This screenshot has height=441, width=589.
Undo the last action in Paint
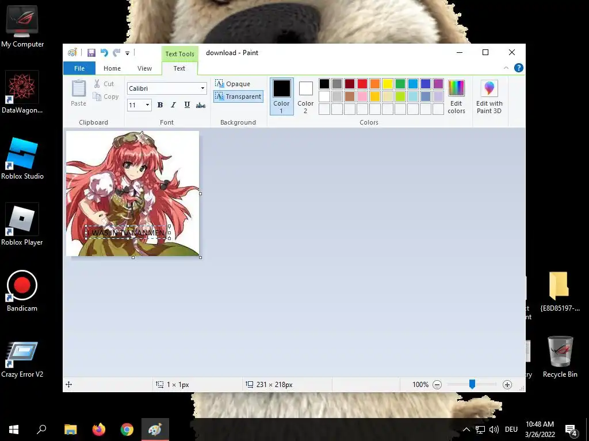[104, 53]
